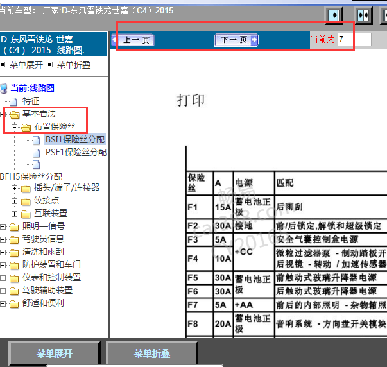
Task: Click the 基本看法 folder icon
Action: point(15,114)
